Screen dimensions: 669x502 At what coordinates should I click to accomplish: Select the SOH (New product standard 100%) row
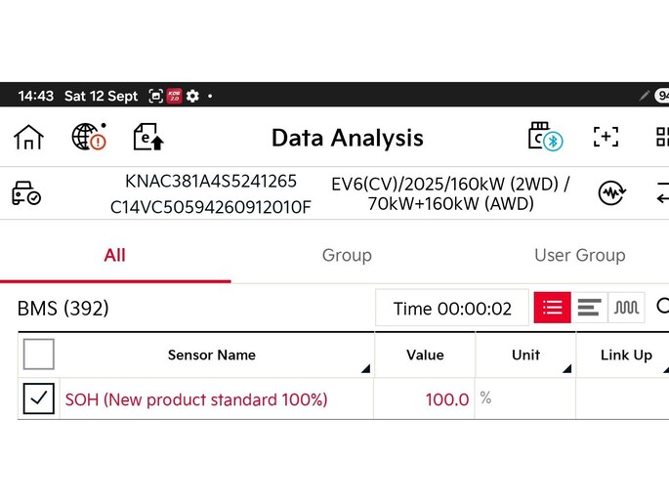tap(344, 398)
